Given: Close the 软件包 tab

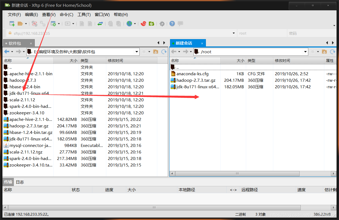Looking at the screenshot, I should [31, 43].
